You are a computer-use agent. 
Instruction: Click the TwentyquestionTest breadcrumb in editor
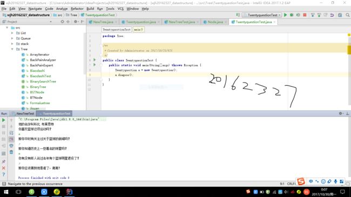pos(117,30)
